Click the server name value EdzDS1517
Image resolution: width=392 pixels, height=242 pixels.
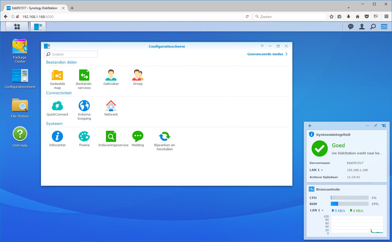point(355,163)
